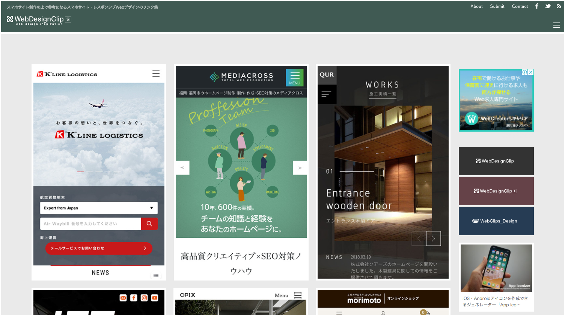Click the previous arrow in QUR works slider
565x315 pixels.
tap(419, 238)
